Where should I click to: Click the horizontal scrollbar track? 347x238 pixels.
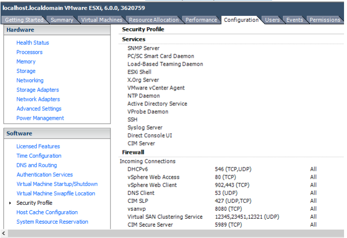[176, 233]
